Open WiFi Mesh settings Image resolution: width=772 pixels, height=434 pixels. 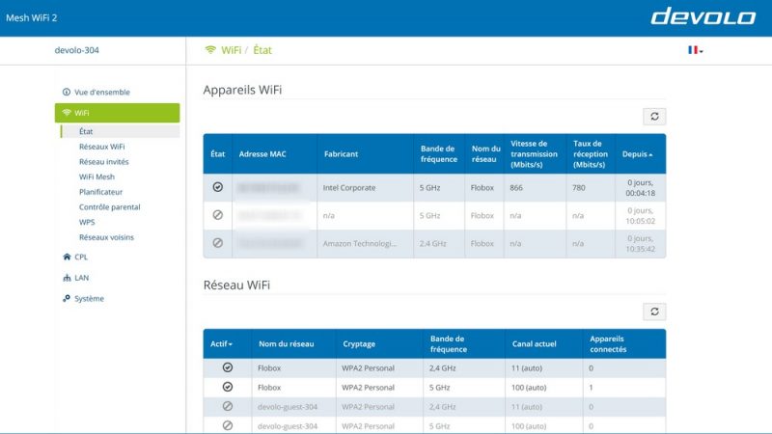click(x=96, y=176)
